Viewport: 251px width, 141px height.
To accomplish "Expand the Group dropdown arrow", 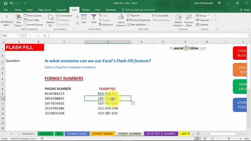I will 209,16.
